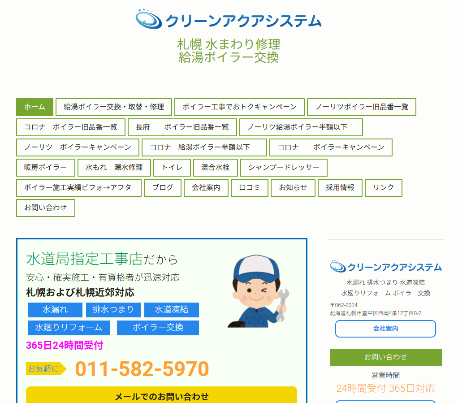The width and height of the screenshot is (458, 403).
Task: Open the 口コミ reviews page
Action: [250, 188]
